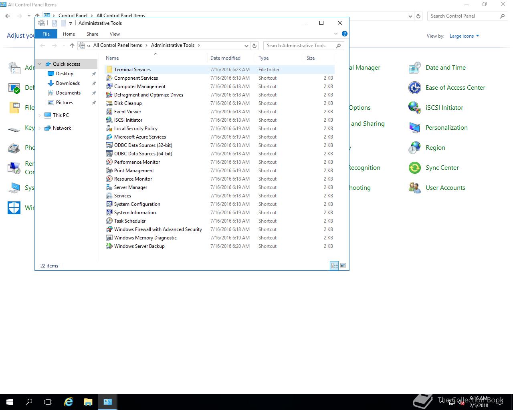The image size is (513, 410).
Task: Click the Search Control Panel field
Action: (x=468, y=16)
